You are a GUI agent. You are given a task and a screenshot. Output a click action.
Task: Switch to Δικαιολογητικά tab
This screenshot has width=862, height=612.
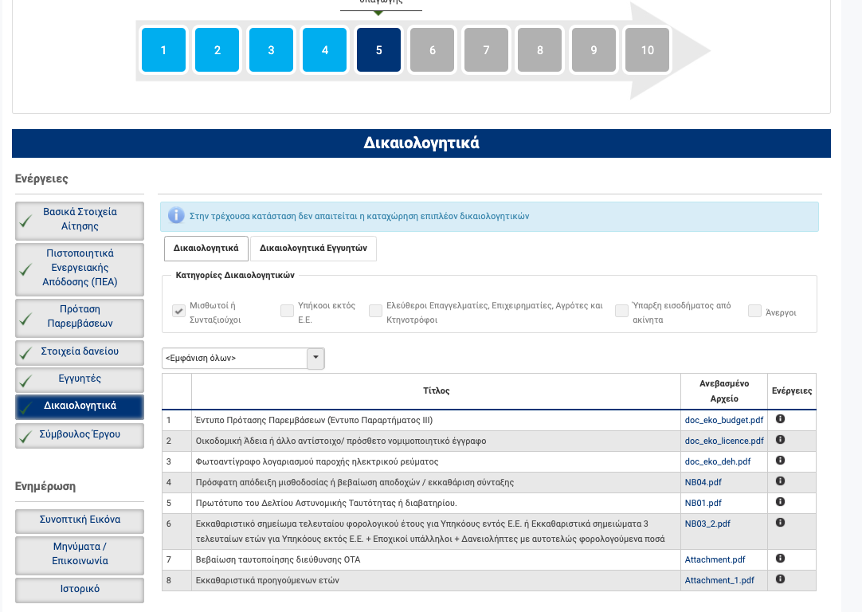point(206,248)
